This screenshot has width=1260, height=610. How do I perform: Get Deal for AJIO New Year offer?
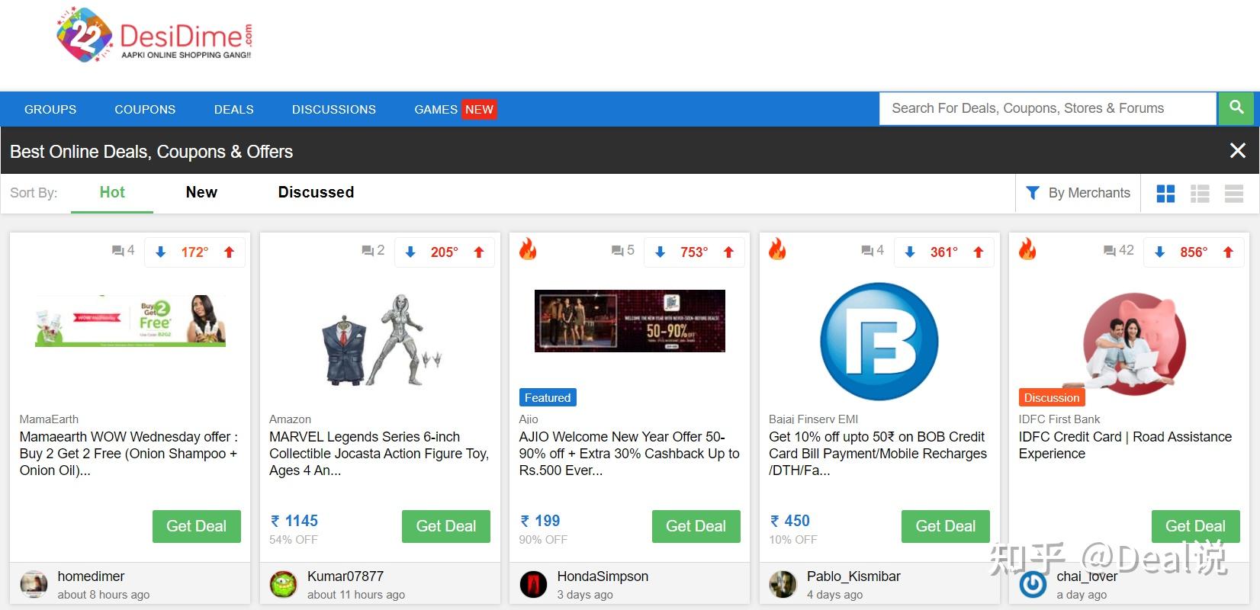(x=696, y=526)
